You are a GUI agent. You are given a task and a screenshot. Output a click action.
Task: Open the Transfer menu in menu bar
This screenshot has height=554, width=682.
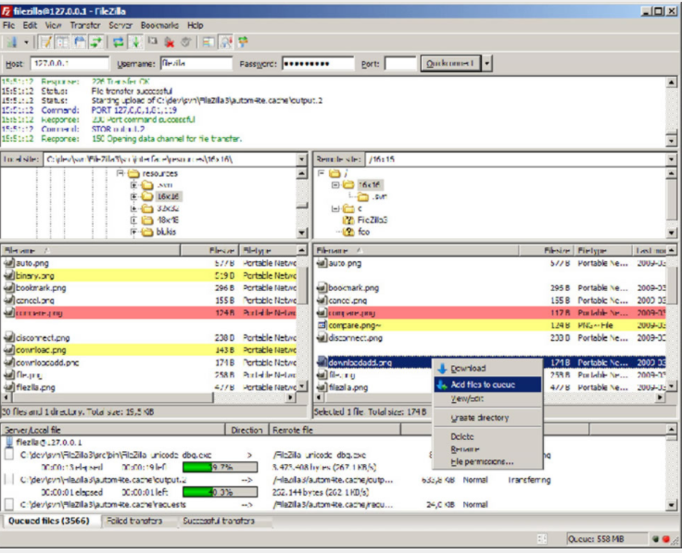pyautogui.click(x=85, y=25)
